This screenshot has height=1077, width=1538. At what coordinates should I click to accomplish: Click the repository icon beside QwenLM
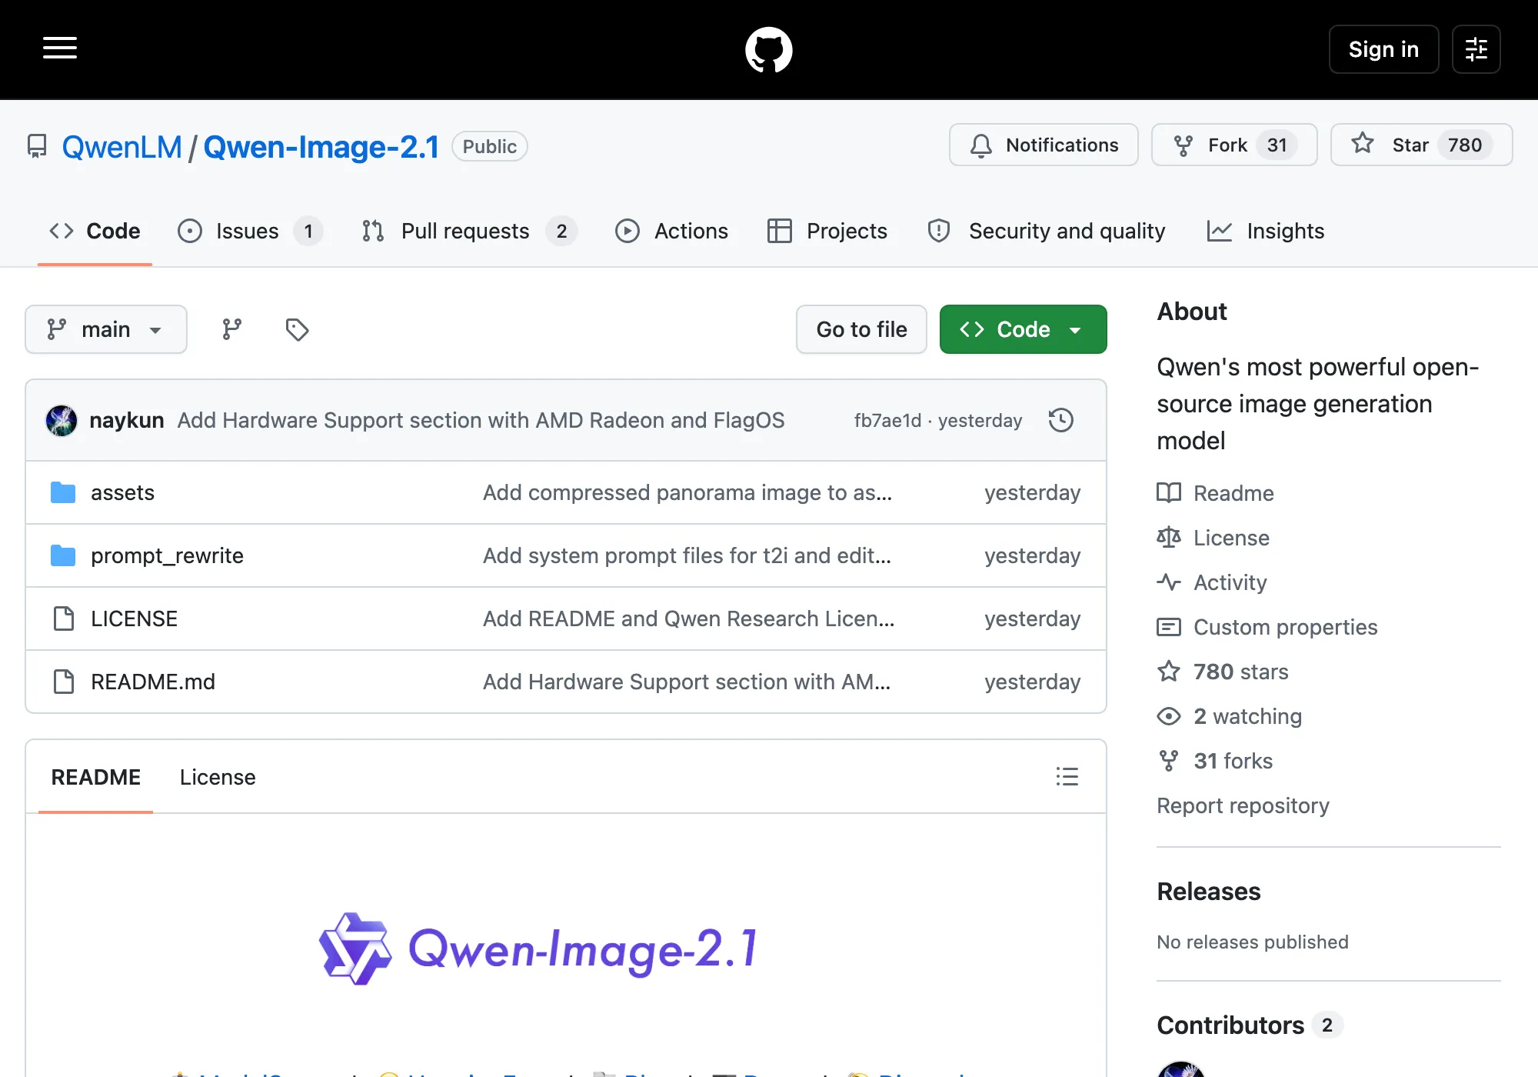point(37,146)
